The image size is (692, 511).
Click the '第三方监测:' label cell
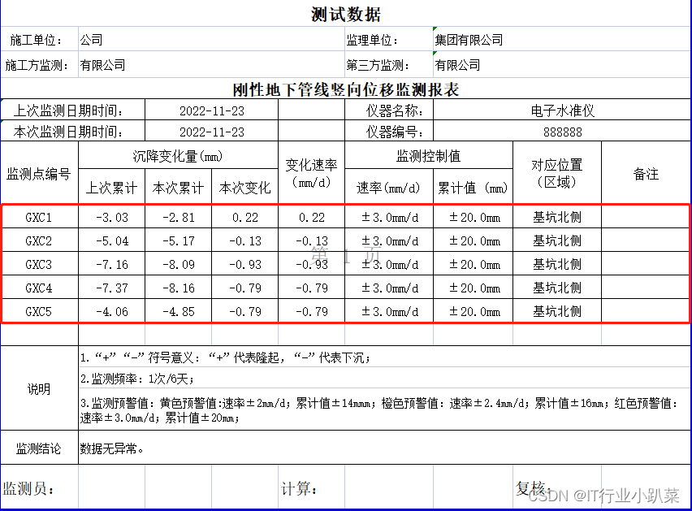[389, 65]
